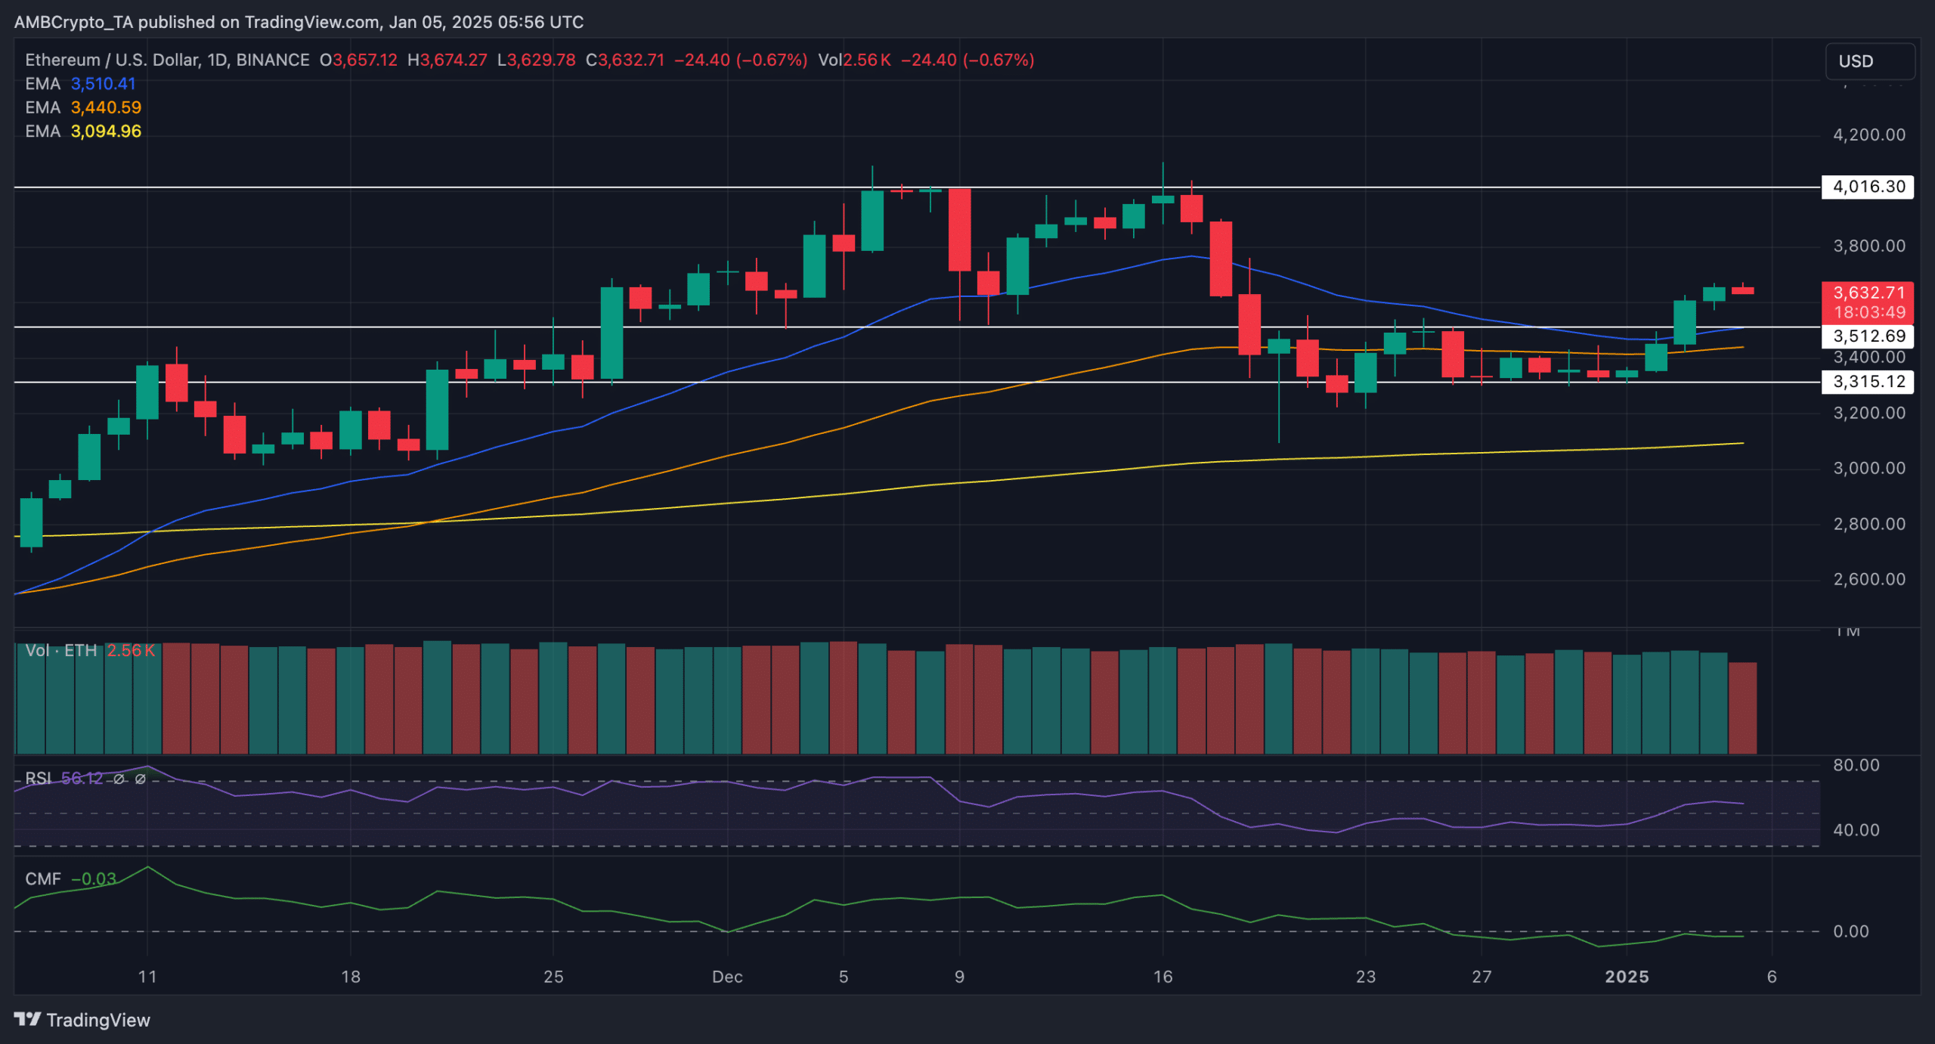
Task: Click the 2,600.00 price axis label
Action: pyautogui.click(x=1869, y=579)
